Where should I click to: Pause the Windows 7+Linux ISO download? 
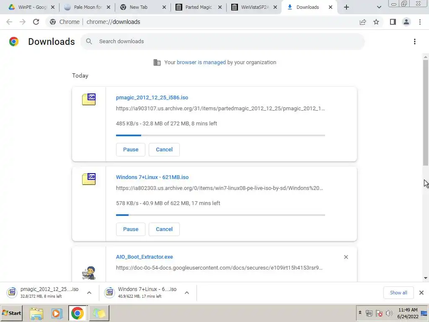(131, 229)
